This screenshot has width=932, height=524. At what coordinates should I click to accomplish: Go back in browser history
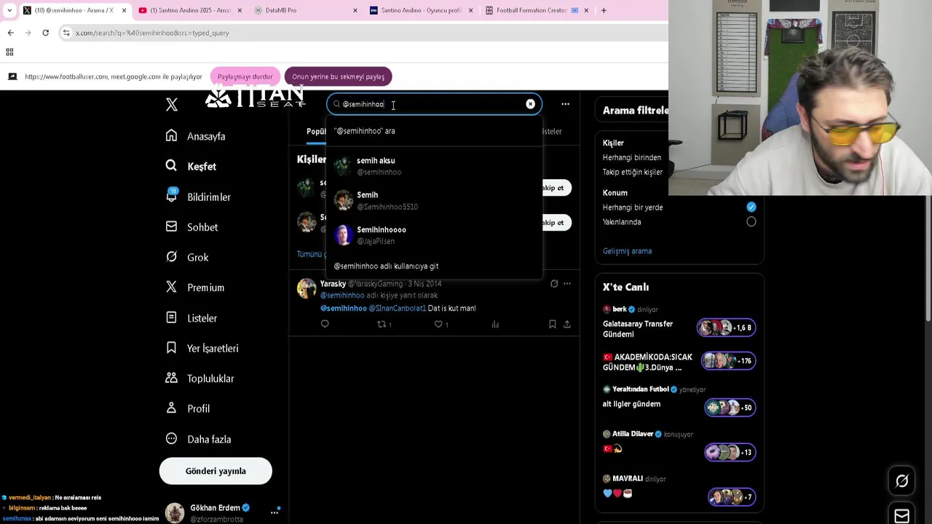coord(10,33)
